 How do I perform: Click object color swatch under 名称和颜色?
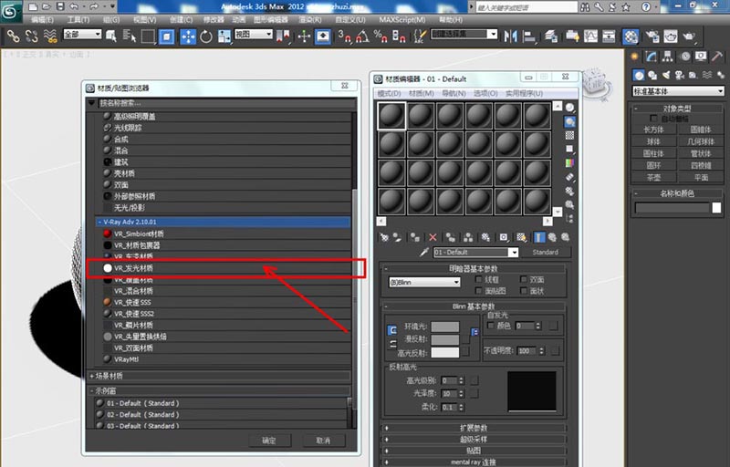tap(716, 208)
